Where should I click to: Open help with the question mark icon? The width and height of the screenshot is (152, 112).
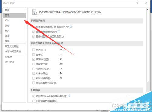tap(137, 3)
